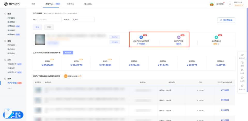This screenshot has width=248, height=121.
Task: Open 权重查询 in the sidebar
Action: (11, 26)
